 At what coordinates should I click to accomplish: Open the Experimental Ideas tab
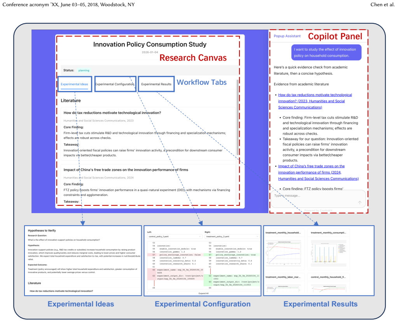74,84
